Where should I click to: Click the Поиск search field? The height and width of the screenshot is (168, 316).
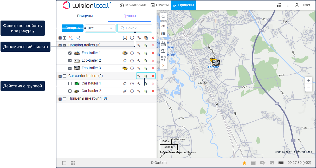point(134,28)
